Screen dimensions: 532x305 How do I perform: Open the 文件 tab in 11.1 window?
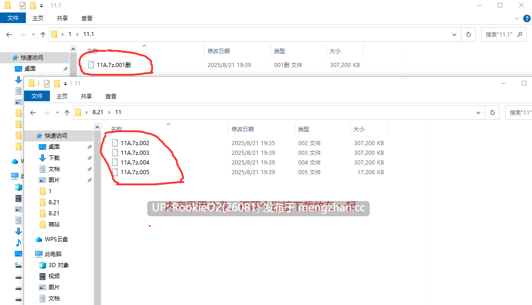pyautogui.click(x=13, y=18)
